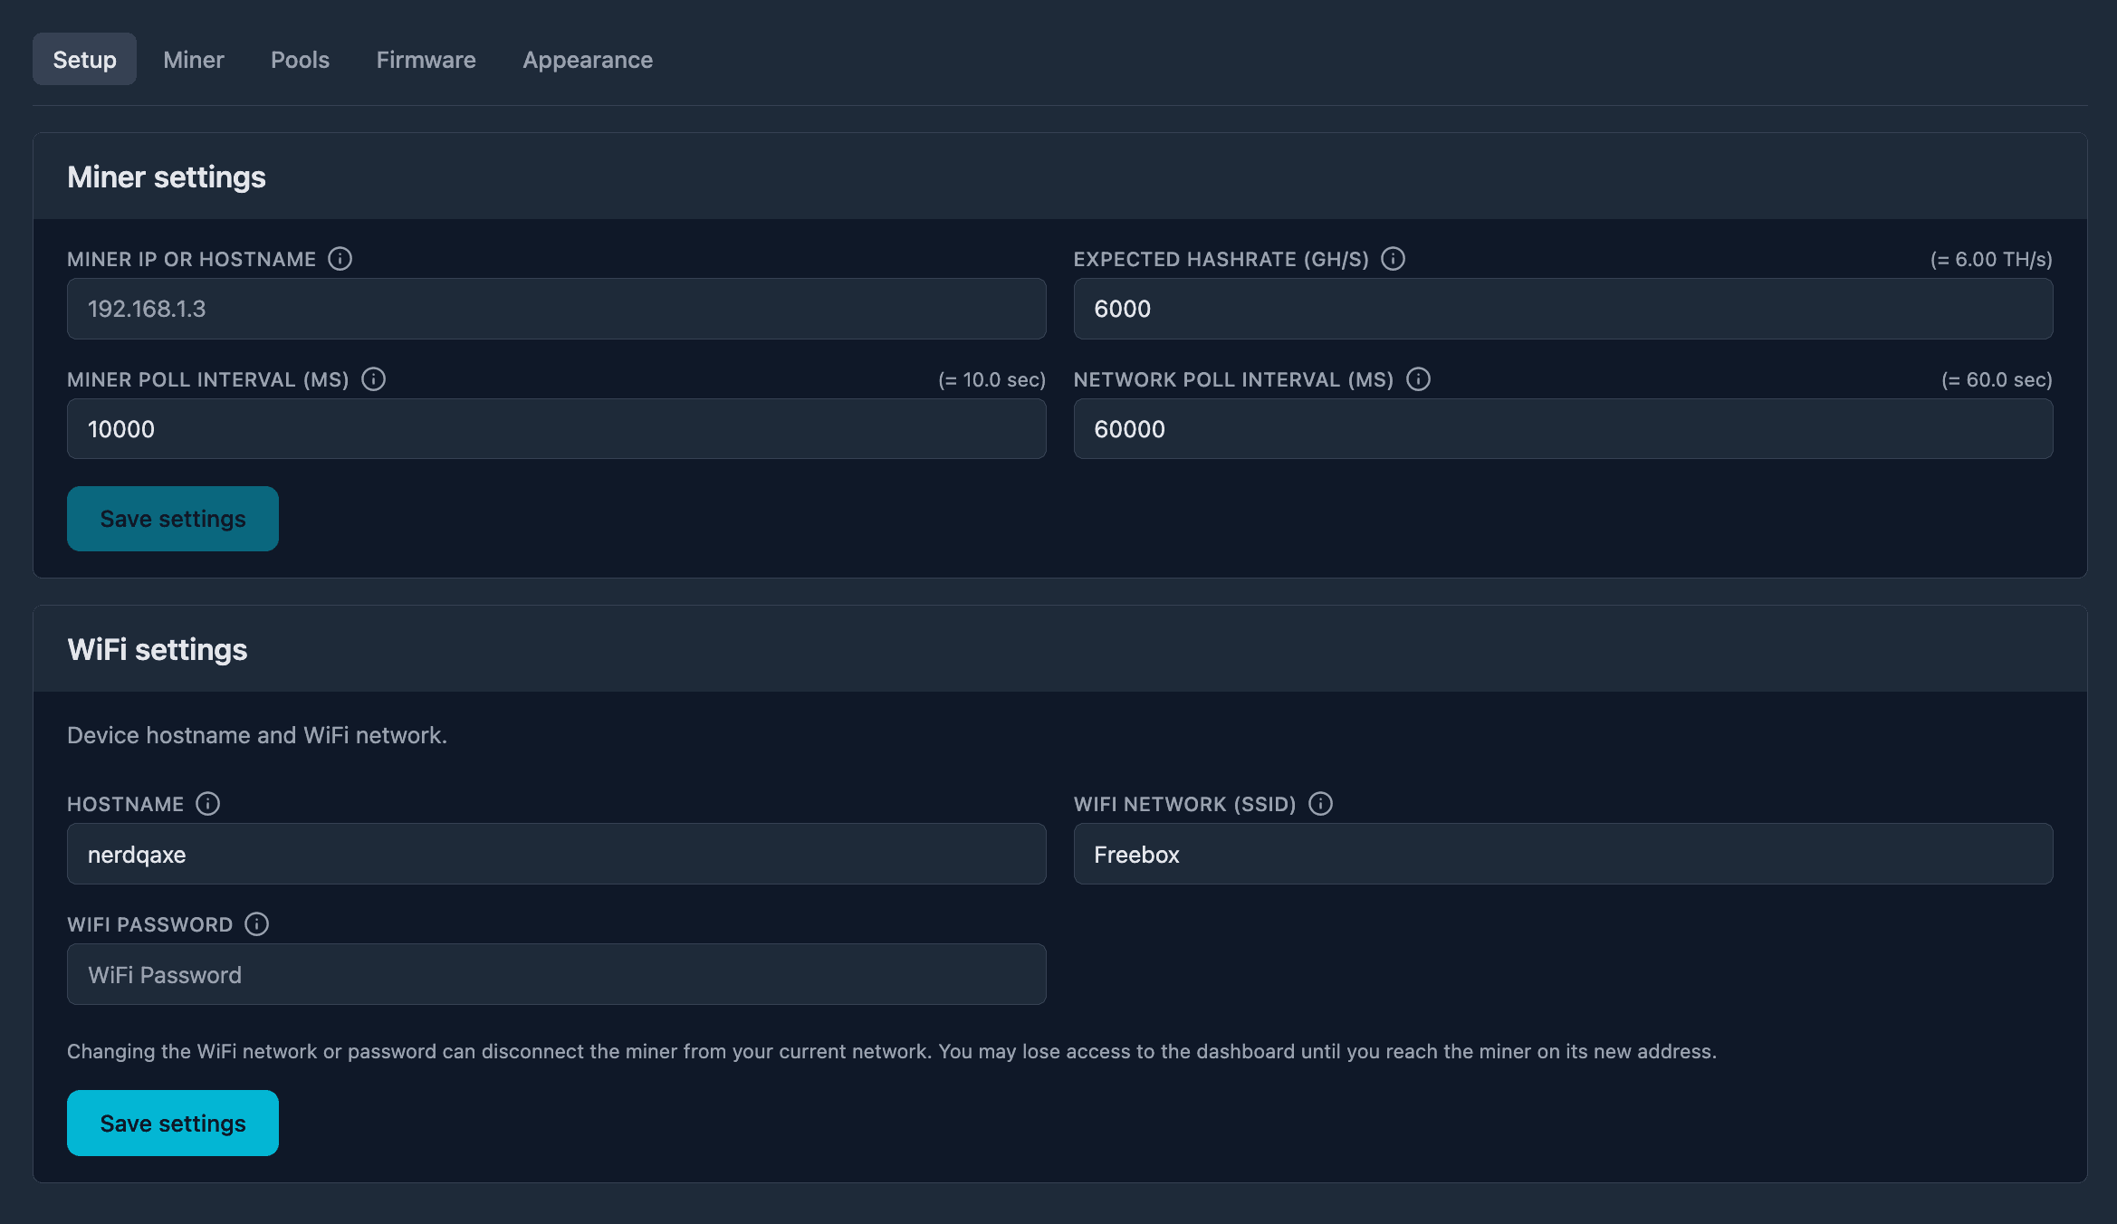Open the WiFi Password info tooltip

point(257,924)
